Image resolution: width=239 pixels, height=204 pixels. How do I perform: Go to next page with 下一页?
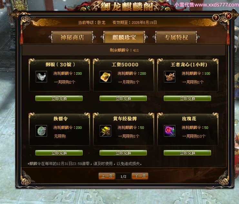pyautogui.click(x=140, y=176)
